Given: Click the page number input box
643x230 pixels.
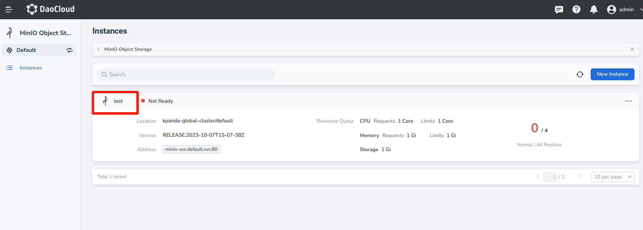Looking at the screenshot, I should point(550,177).
